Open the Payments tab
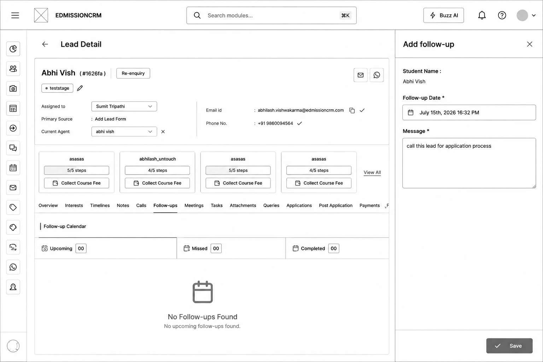This screenshot has width=543, height=362. coord(369,205)
